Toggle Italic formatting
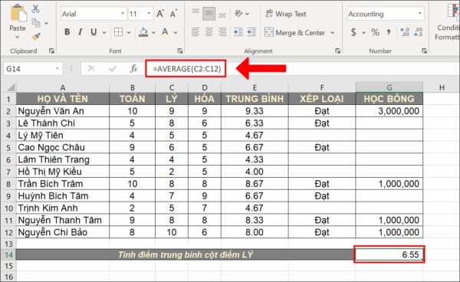Screen dimensions: 460x282 [x=80, y=32]
